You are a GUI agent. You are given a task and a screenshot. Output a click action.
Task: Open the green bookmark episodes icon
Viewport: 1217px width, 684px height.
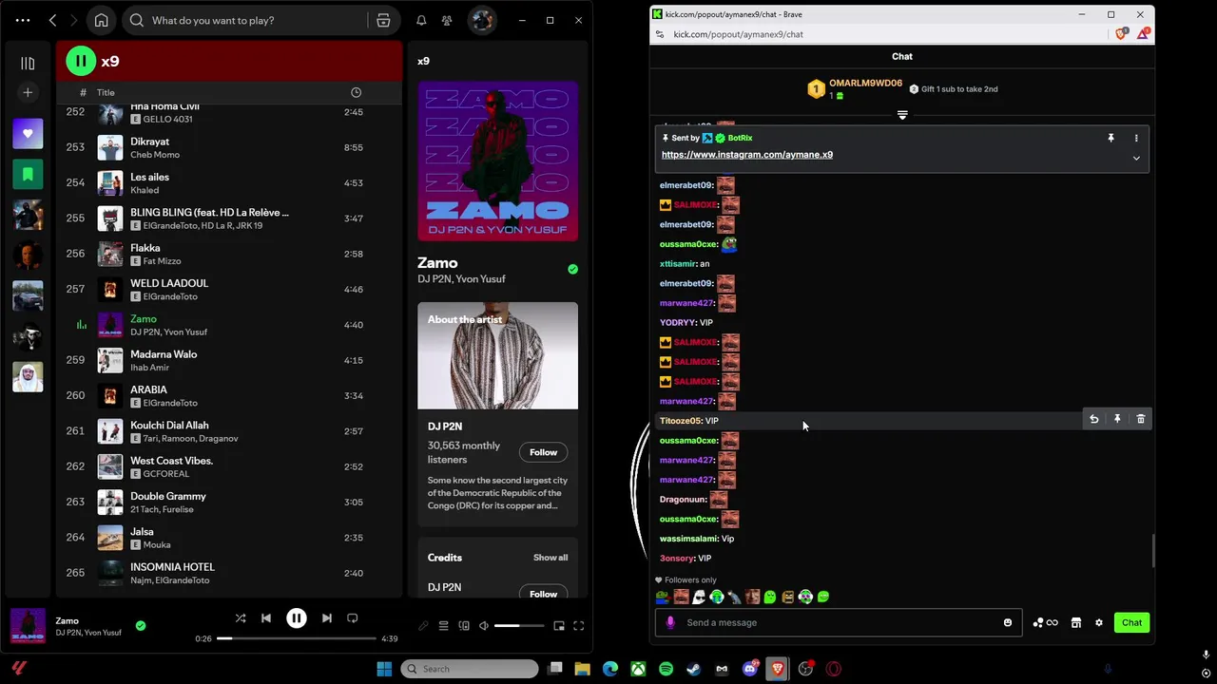click(28, 174)
